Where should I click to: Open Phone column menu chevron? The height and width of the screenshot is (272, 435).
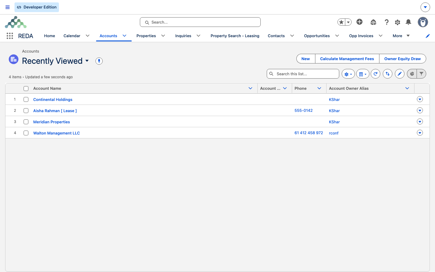point(319,88)
